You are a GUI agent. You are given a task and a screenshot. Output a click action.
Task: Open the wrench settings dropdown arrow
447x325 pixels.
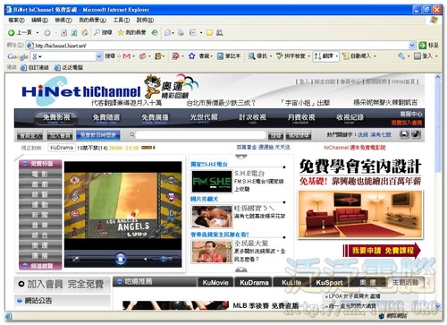[408, 56]
